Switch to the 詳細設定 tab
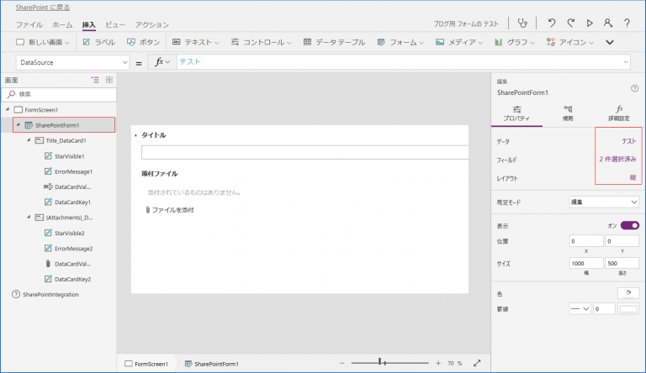Screen dimensions: 646x373 [618, 113]
